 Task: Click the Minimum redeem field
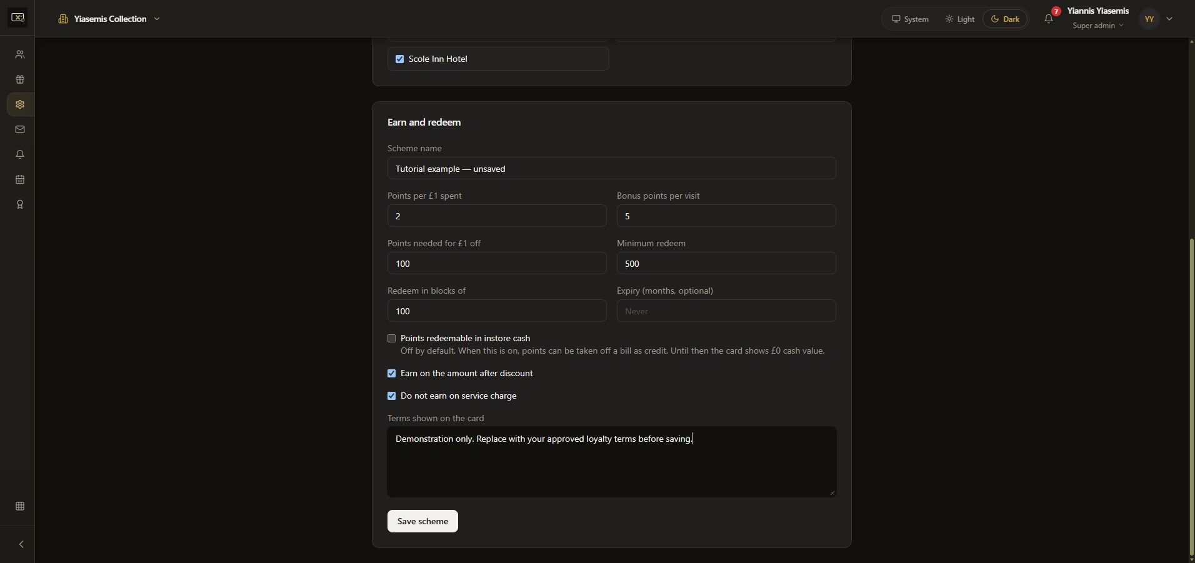[726, 264]
